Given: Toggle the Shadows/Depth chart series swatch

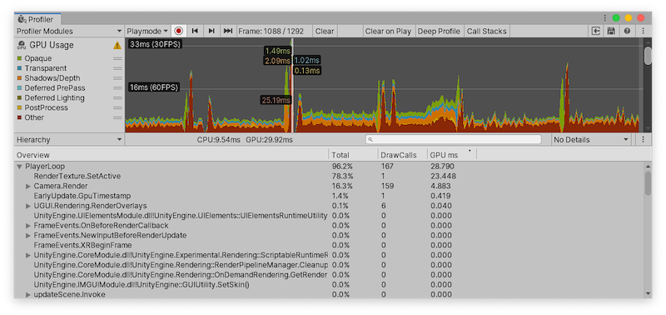Looking at the screenshot, I should pos(19,77).
